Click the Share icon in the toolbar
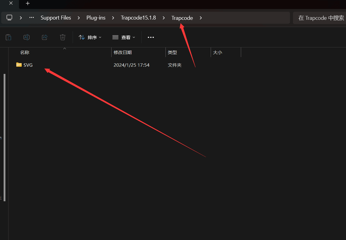The image size is (346, 240). click(x=45, y=37)
